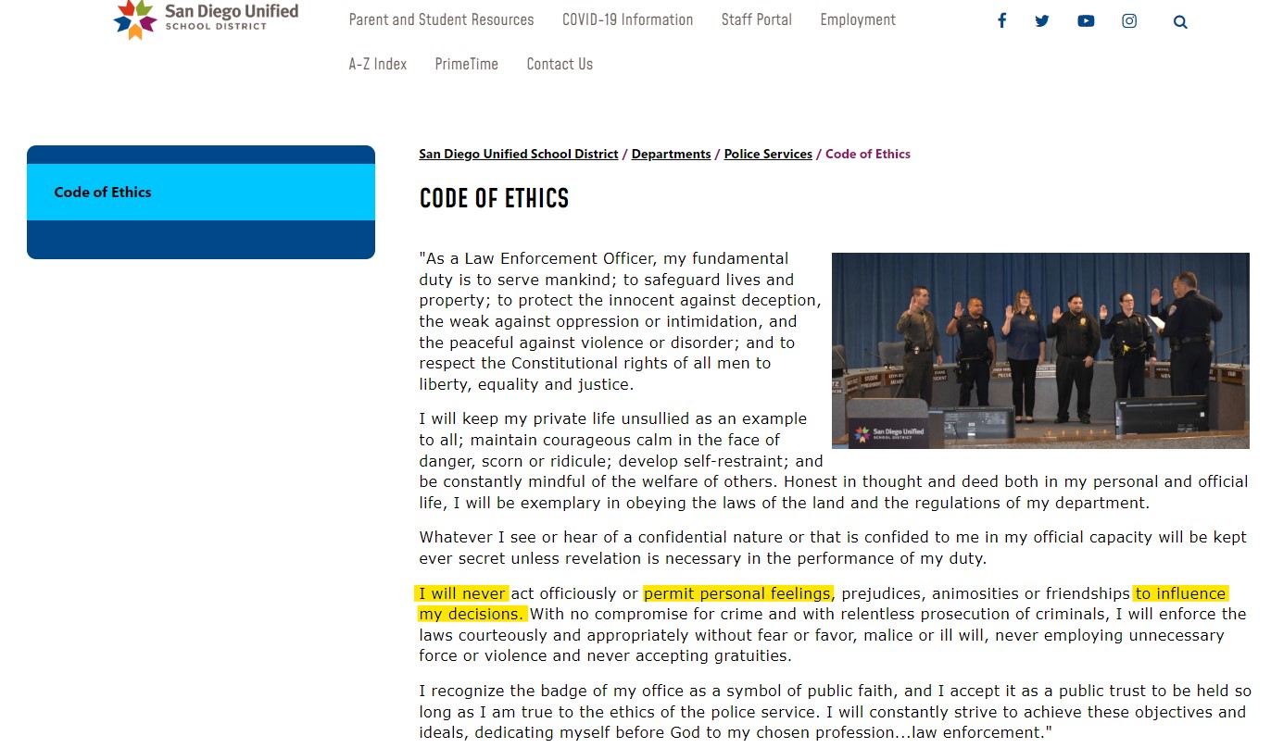Click the Instagram icon

1129,21
